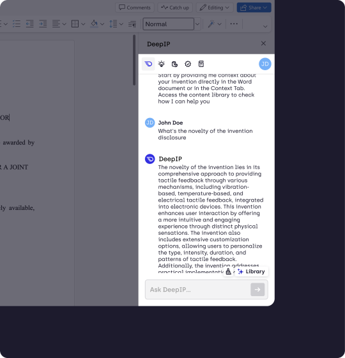Click John Doe's message avatar
This screenshot has width=345, height=358.
(149, 123)
